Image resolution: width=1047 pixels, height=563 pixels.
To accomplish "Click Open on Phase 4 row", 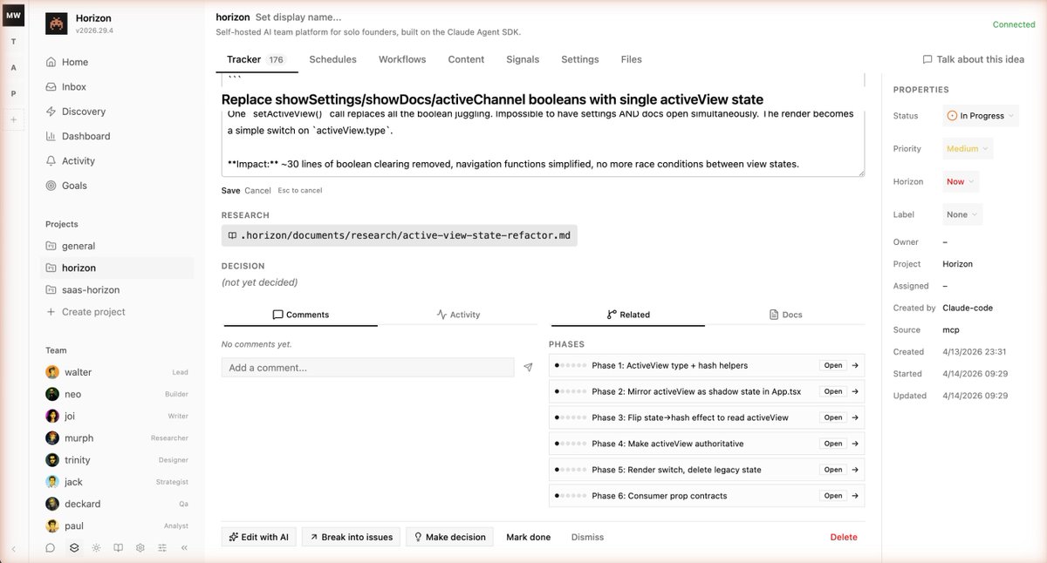I will pos(833,444).
